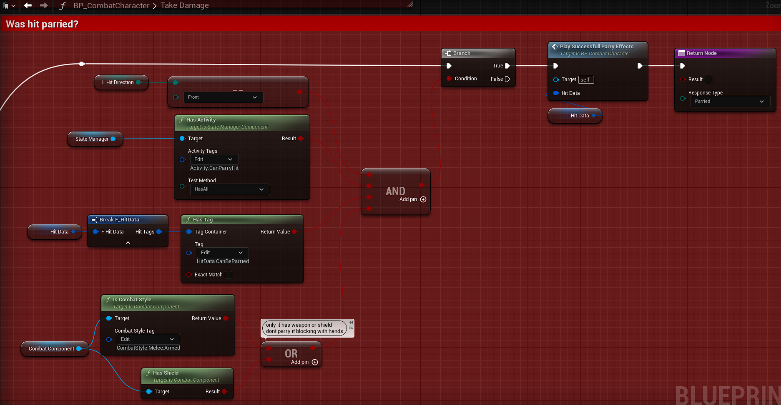Open the Response Type Parried dropdown
This screenshot has width=781, height=405.
coord(730,102)
